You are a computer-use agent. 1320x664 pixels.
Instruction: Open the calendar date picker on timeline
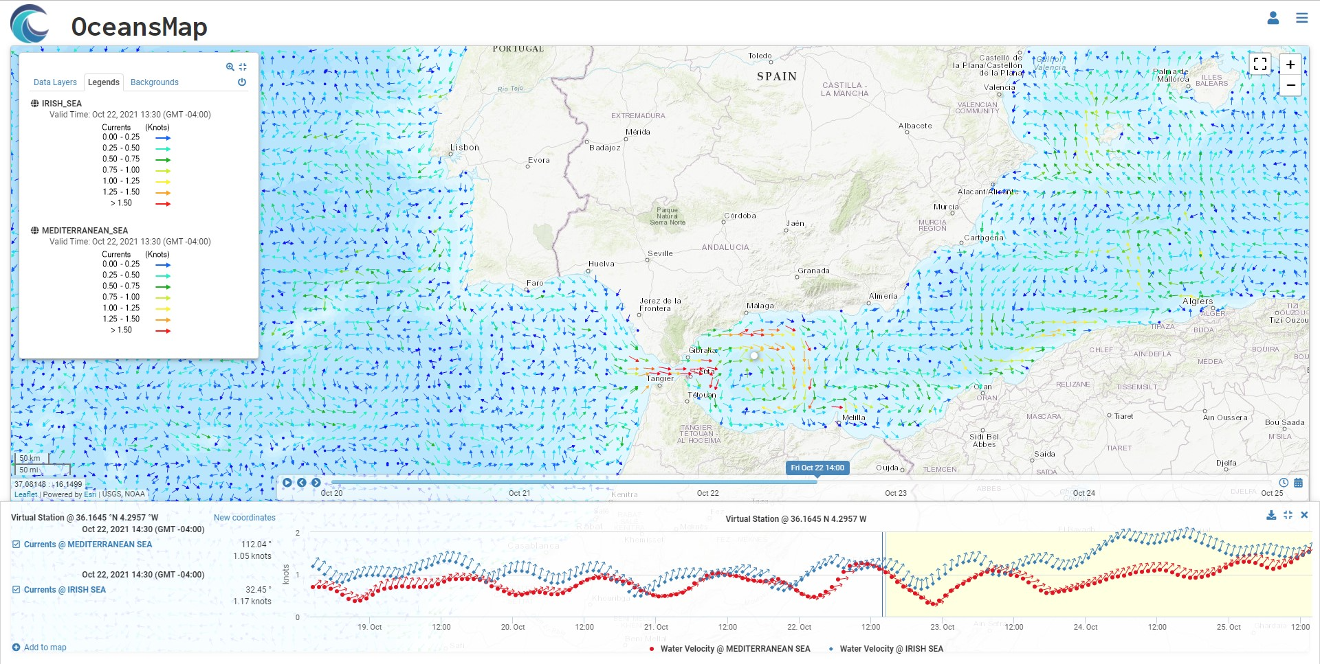1298,483
